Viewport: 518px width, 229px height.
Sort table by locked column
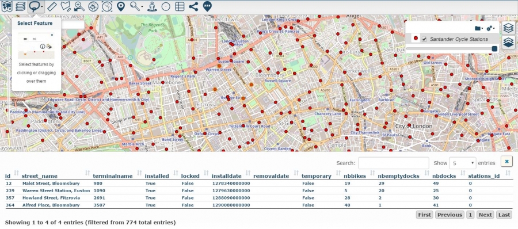coord(191,176)
